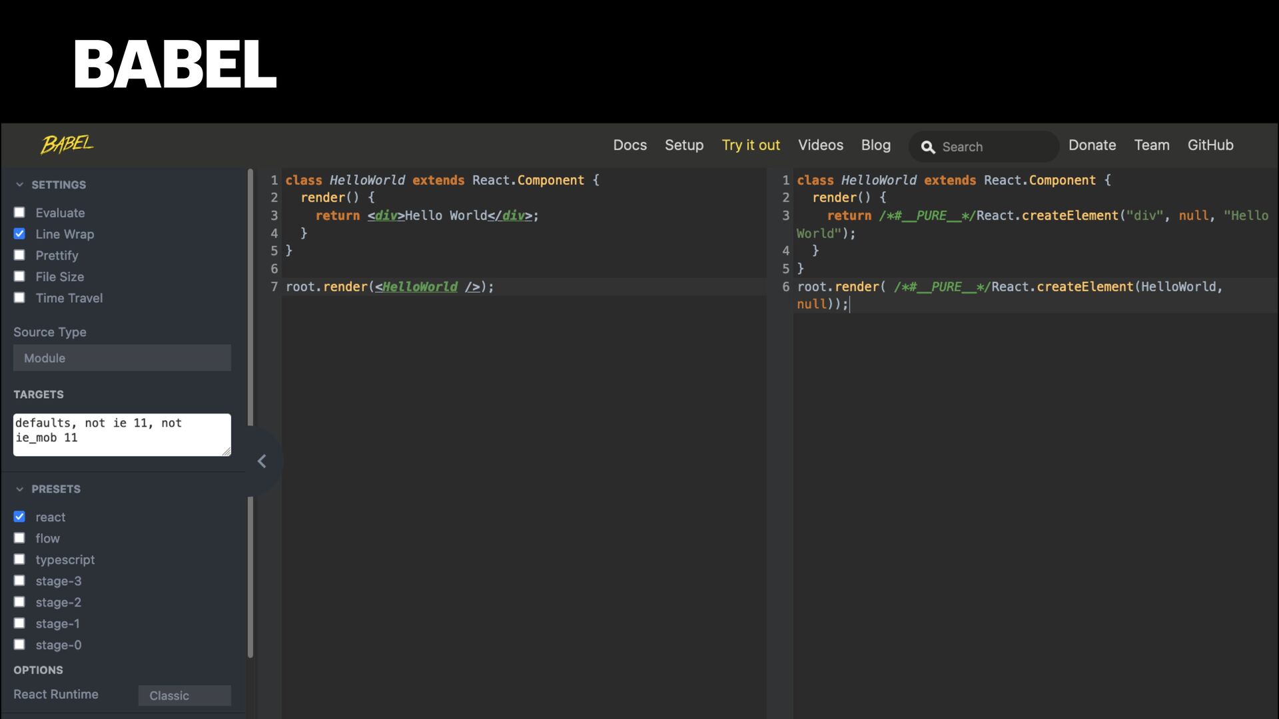Enable the stage-2 preset
This screenshot has height=719, width=1279.
pyautogui.click(x=19, y=602)
